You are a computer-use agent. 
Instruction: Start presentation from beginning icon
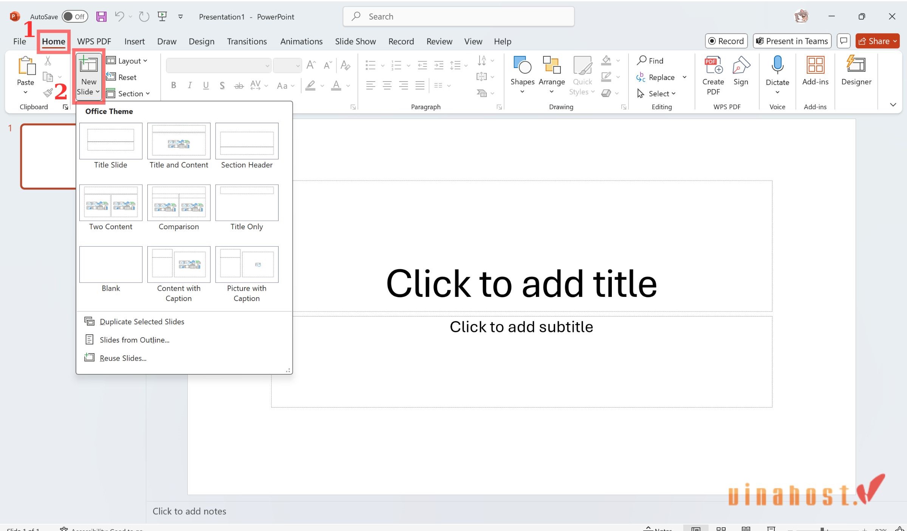(x=162, y=16)
